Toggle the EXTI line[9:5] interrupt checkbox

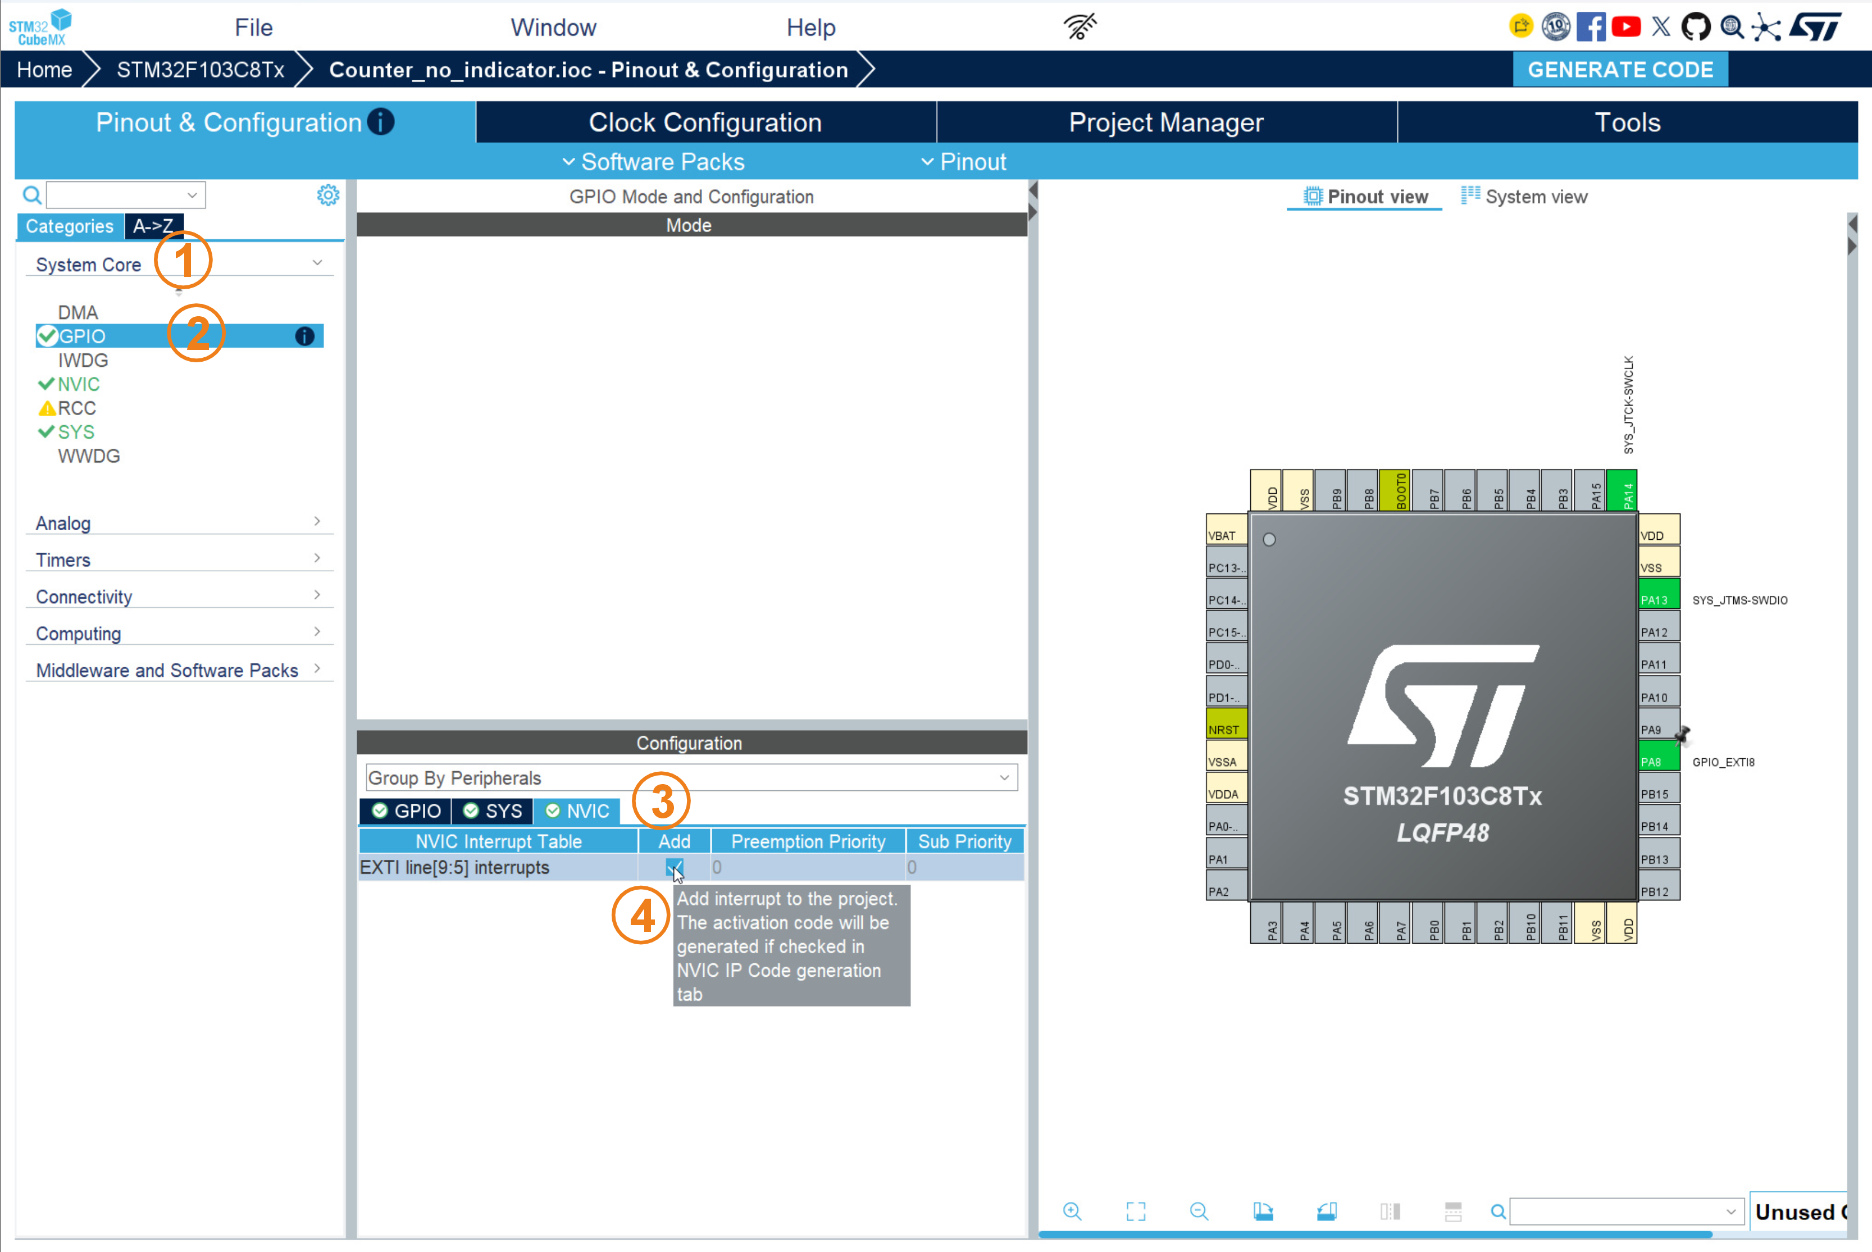[x=675, y=867]
